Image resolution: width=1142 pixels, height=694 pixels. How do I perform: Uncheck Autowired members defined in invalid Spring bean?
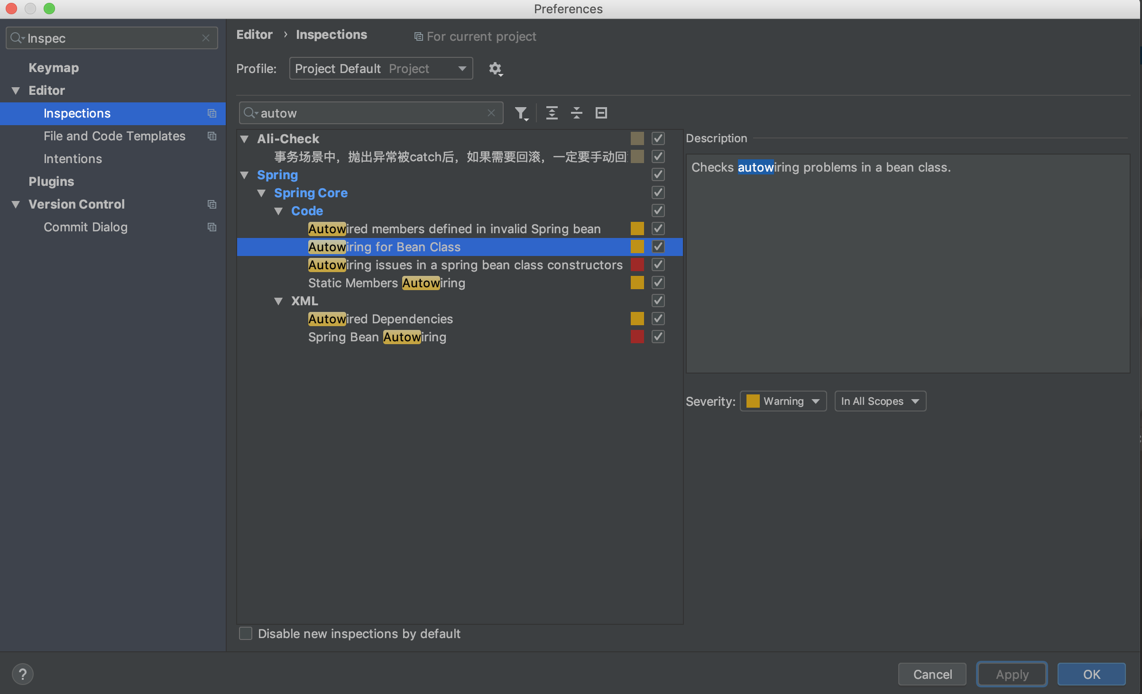(658, 228)
